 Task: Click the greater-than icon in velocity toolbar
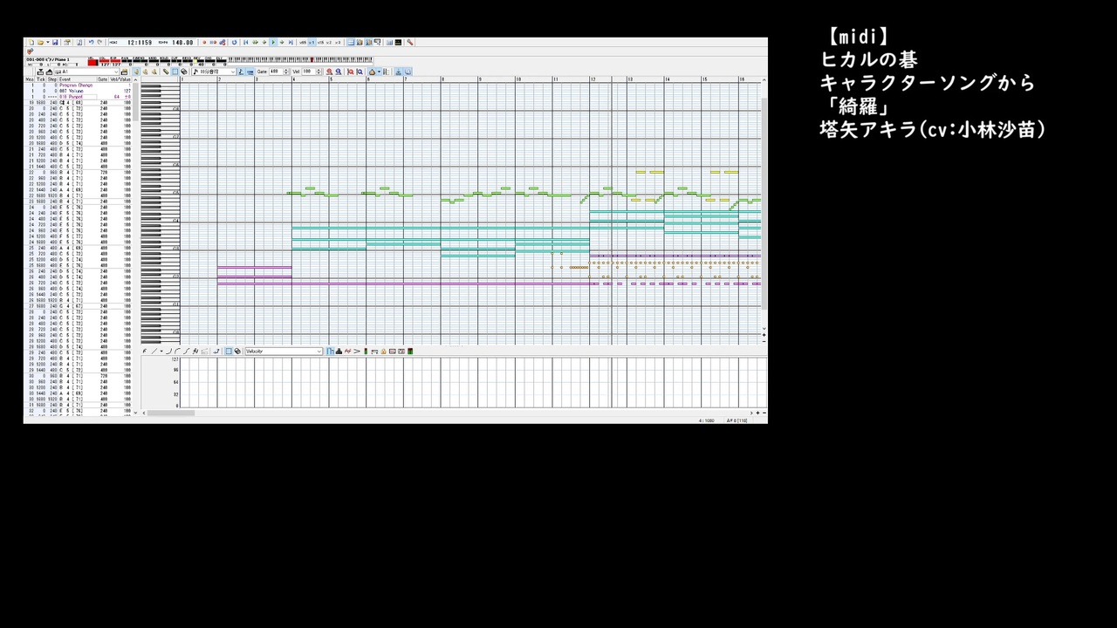356,352
